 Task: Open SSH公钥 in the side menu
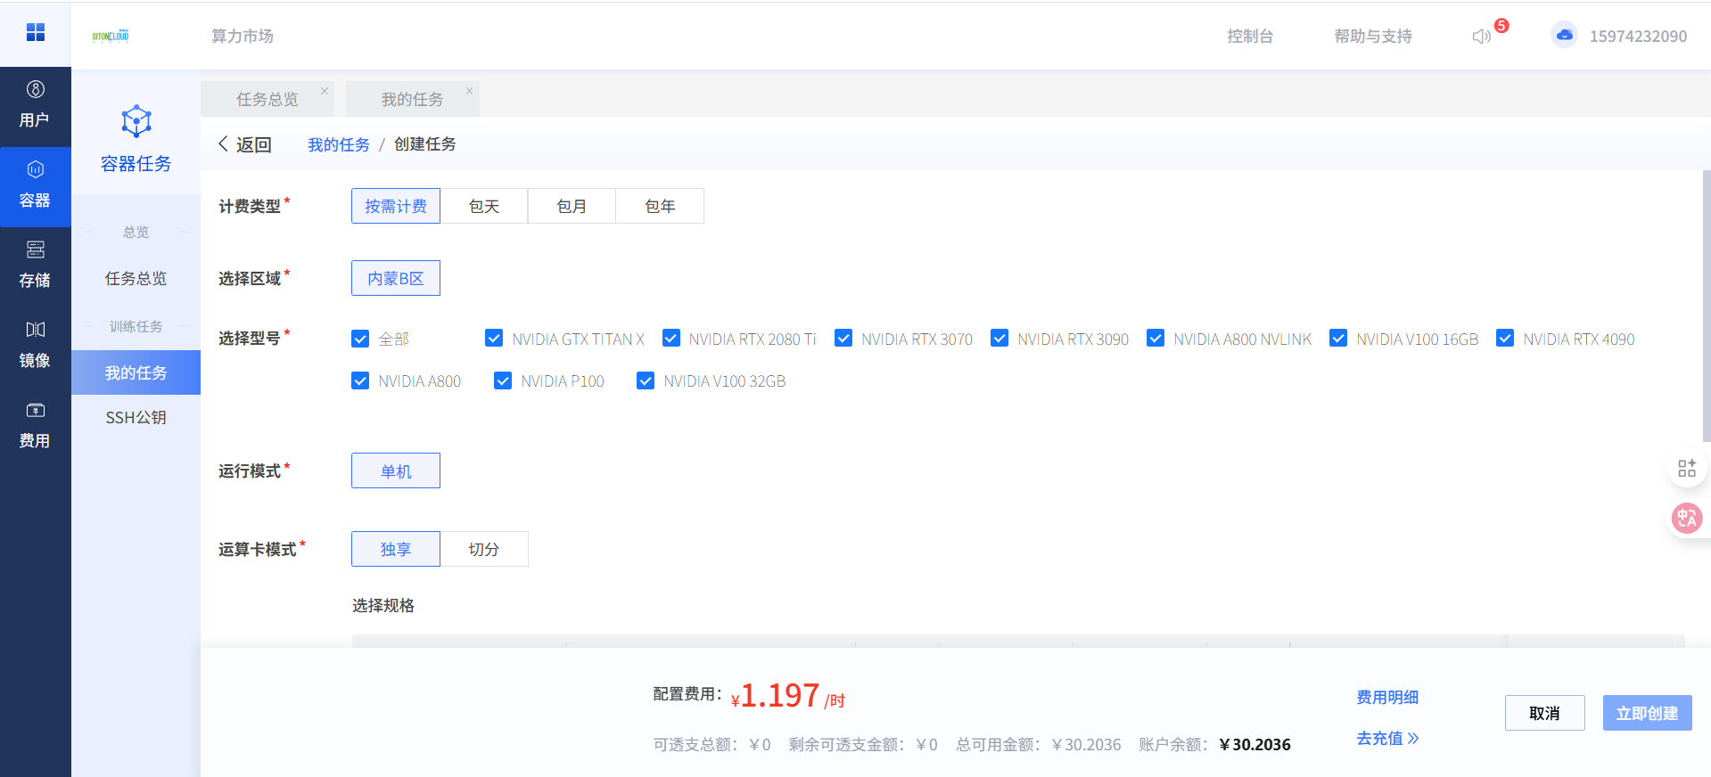pyautogui.click(x=136, y=417)
